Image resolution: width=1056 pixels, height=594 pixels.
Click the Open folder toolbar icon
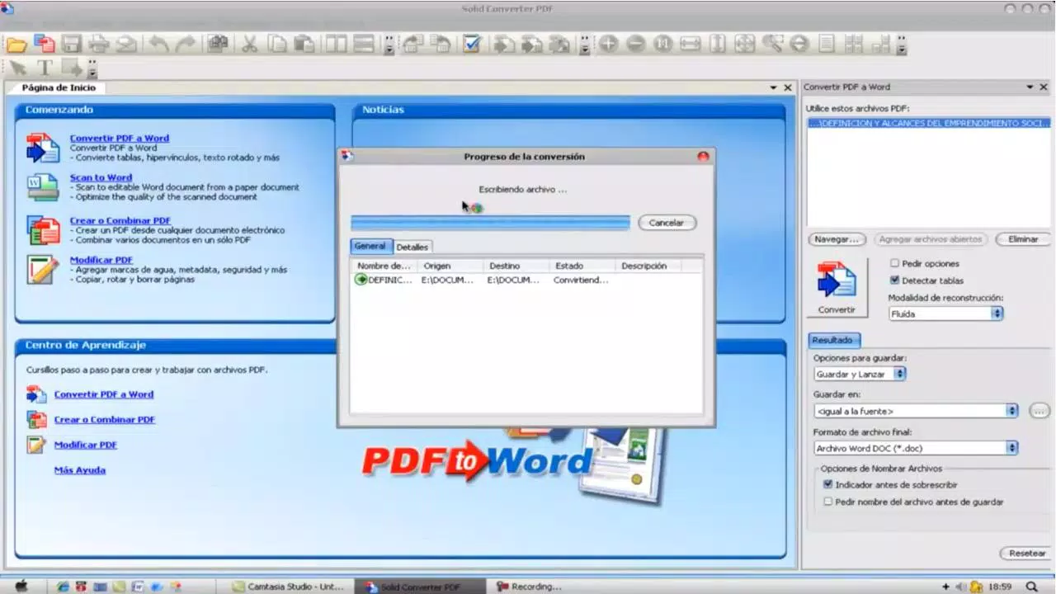pos(16,44)
